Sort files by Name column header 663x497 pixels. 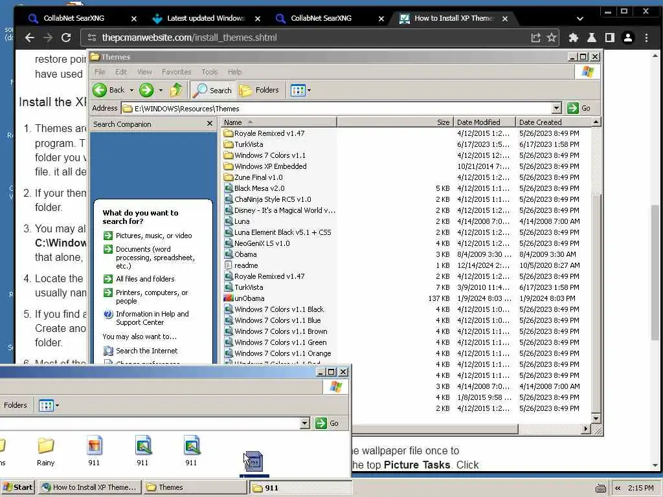click(278, 122)
